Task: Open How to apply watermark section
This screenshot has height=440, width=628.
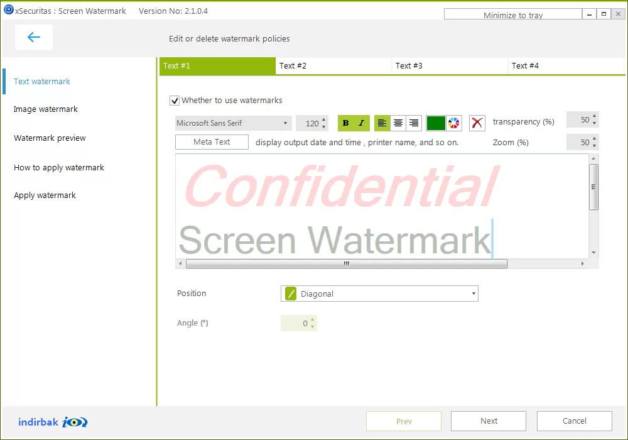Action: [59, 167]
